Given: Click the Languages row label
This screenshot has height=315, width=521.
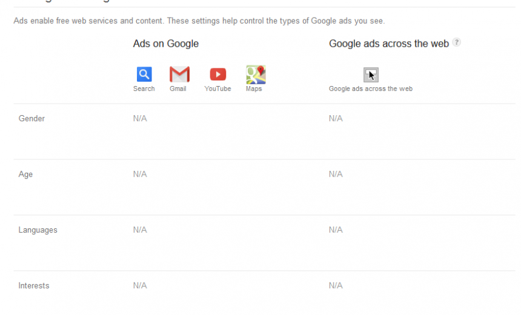Looking at the screenshot, I should coord(38,230).
